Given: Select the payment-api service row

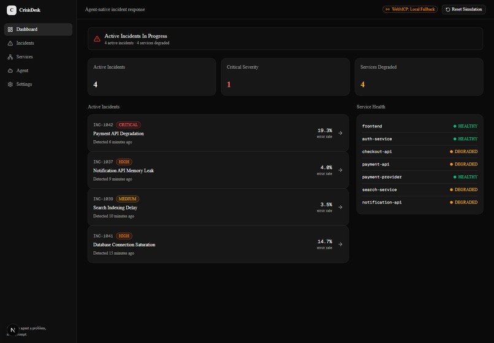Looking at the screenshot, I should (x=420, y=164).
